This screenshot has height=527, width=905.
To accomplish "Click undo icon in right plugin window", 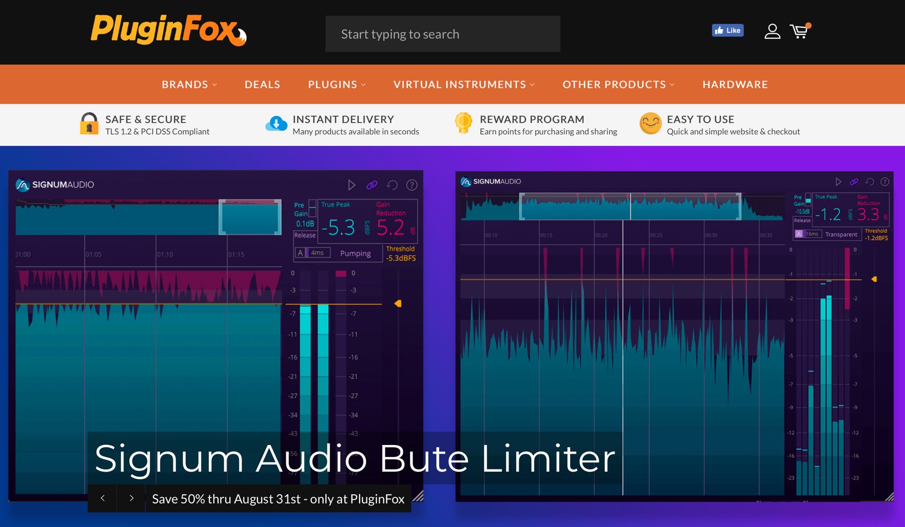I will pyautogui.click(x=870, y=182).
